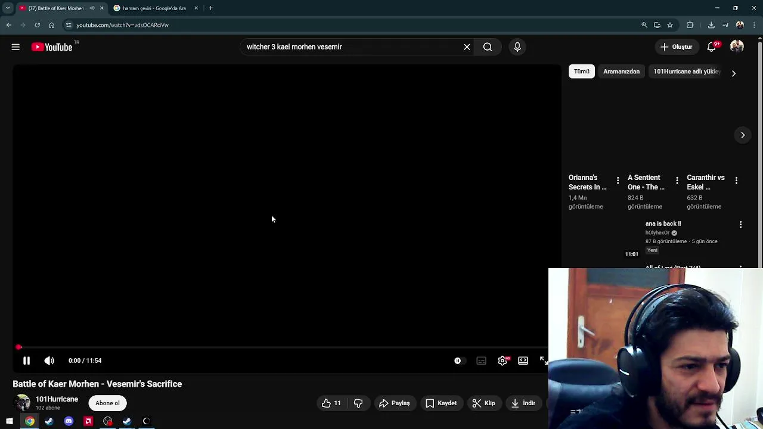Open Discord from taskbar
The image size is (763, 429).
pos(69,421)
